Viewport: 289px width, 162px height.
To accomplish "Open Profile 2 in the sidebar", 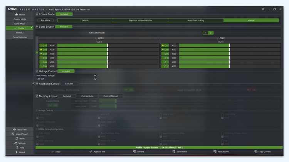I will click(x=20, y=33).
